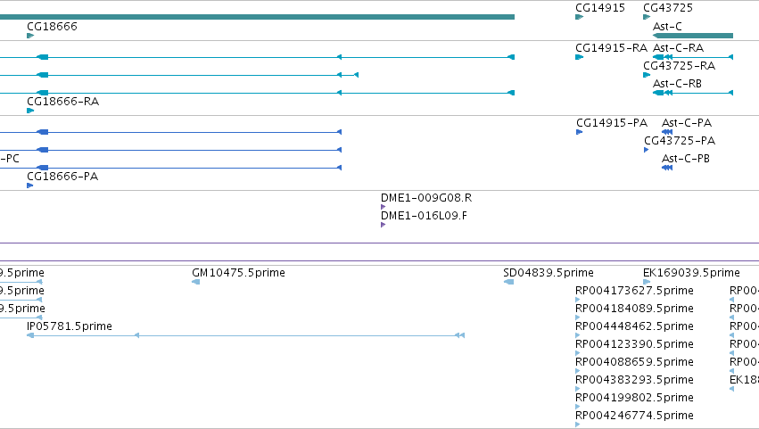The height and width of the screenshot is (429, 759).
Task: Open the CG18666-RA transcript label
Action: (x=63, y=101)
